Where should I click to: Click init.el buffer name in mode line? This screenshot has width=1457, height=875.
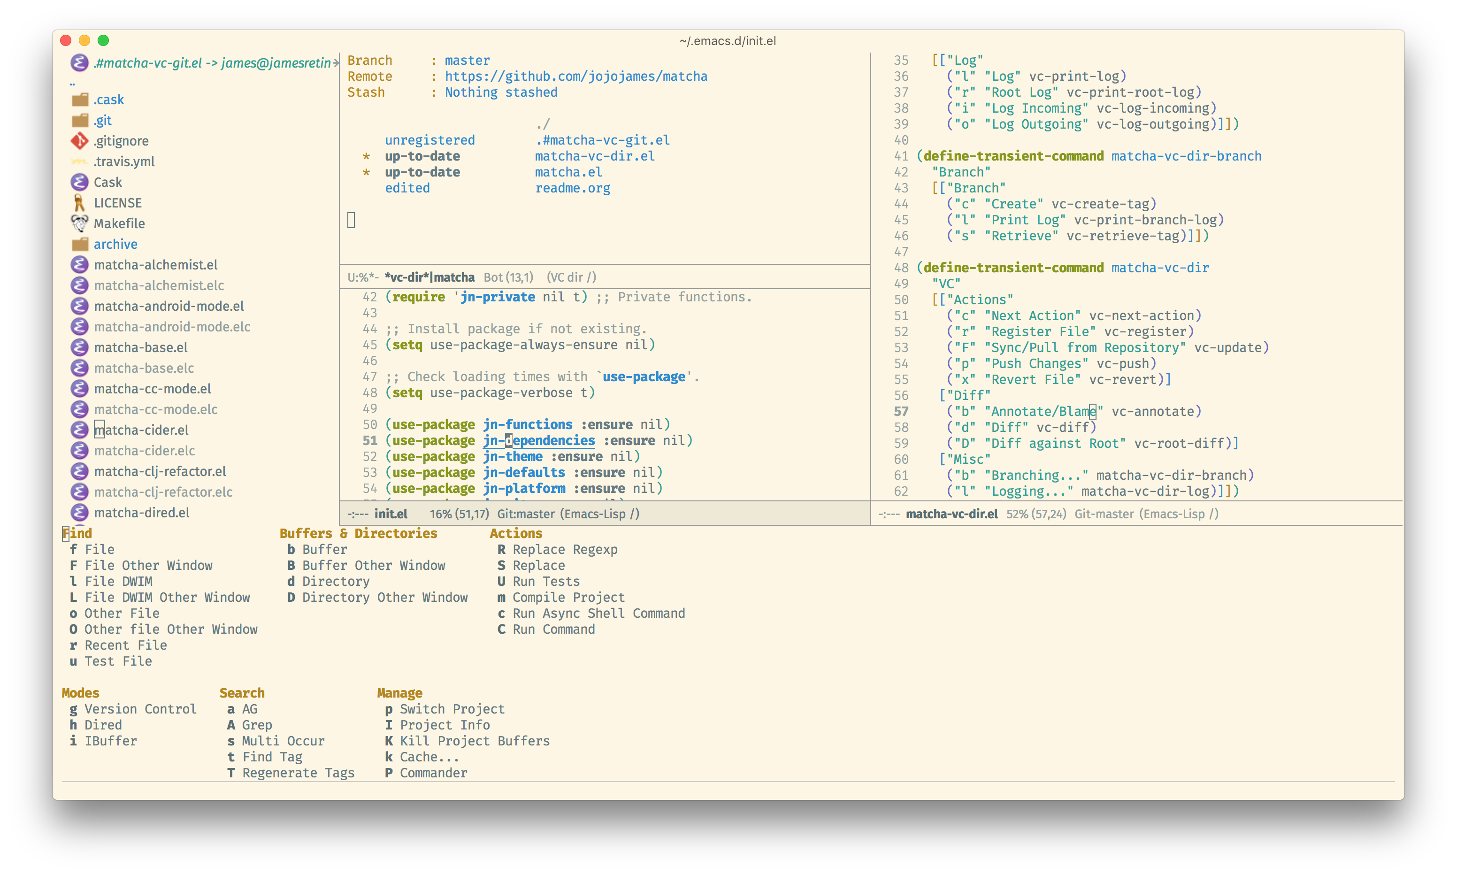point(390,514)
